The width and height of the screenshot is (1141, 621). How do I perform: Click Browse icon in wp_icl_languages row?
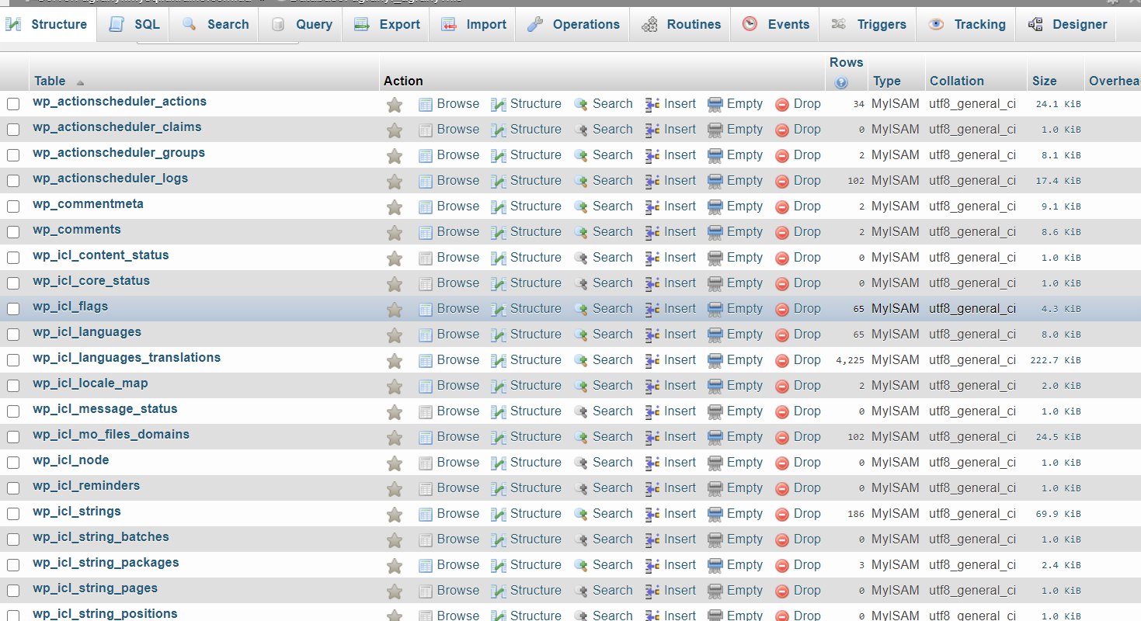[x=426, y=335]
